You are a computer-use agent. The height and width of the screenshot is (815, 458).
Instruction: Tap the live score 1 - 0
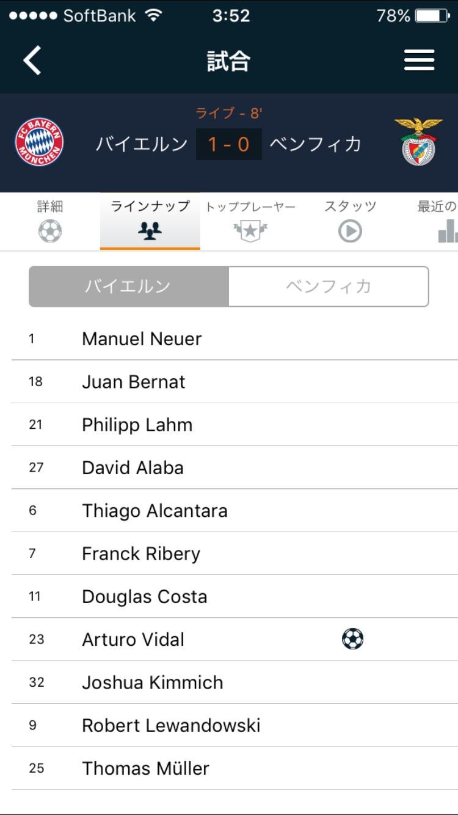click(x=228, y=144)
